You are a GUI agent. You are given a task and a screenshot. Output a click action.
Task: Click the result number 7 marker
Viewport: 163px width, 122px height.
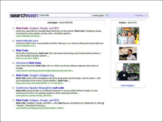click(13, 100)
